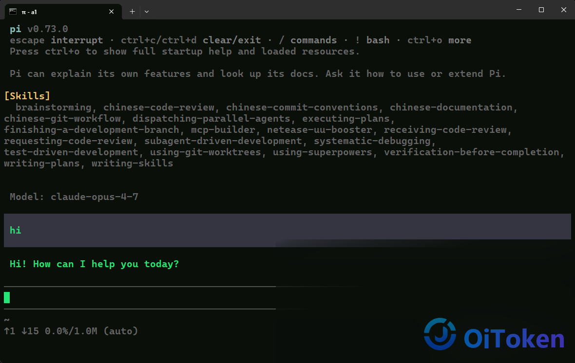
Task: Click the "verification-before-completion" skill name
Action: [472, 152]
